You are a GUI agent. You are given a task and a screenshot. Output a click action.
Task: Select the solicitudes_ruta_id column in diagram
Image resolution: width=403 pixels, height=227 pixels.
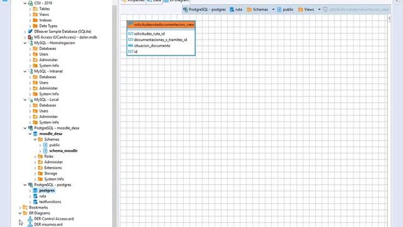(149, 33)
